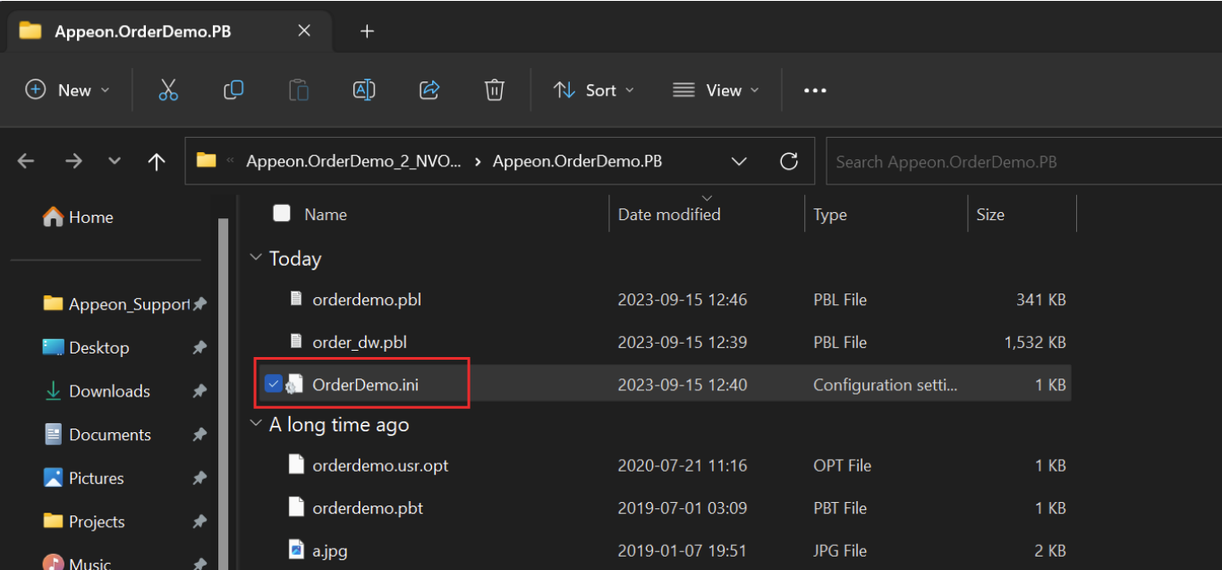Show hidden path via double chevron
This screenshot has height=570, width=1222.
coord(230,161)
